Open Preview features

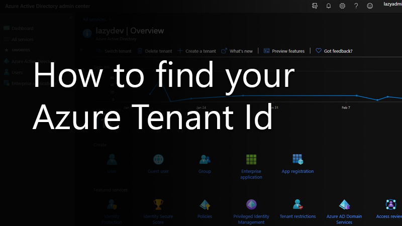(284, 51)
